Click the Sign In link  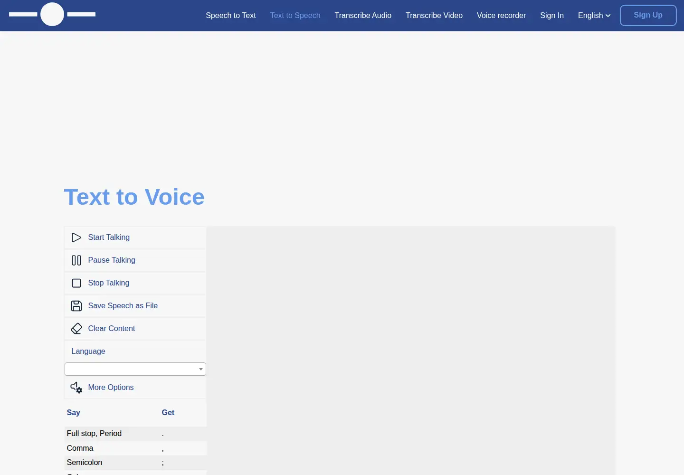[x=552, y=15]
